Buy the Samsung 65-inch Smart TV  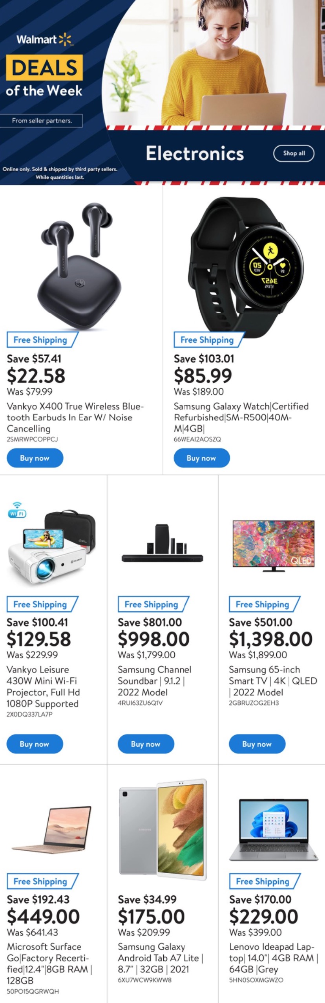click(x=257, y=744)
